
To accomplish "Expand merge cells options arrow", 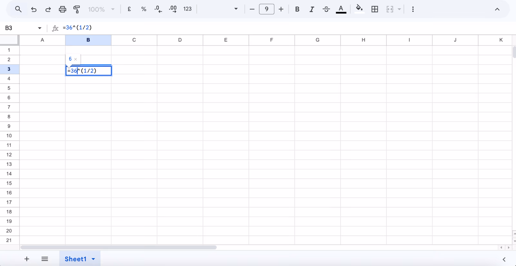I will pos(399,9).
